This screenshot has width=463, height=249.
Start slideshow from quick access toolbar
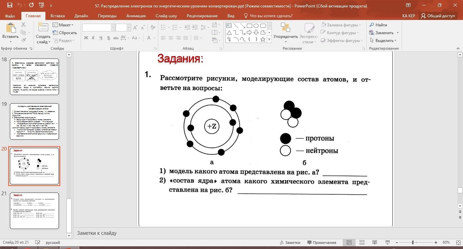(x=41, y=5)
